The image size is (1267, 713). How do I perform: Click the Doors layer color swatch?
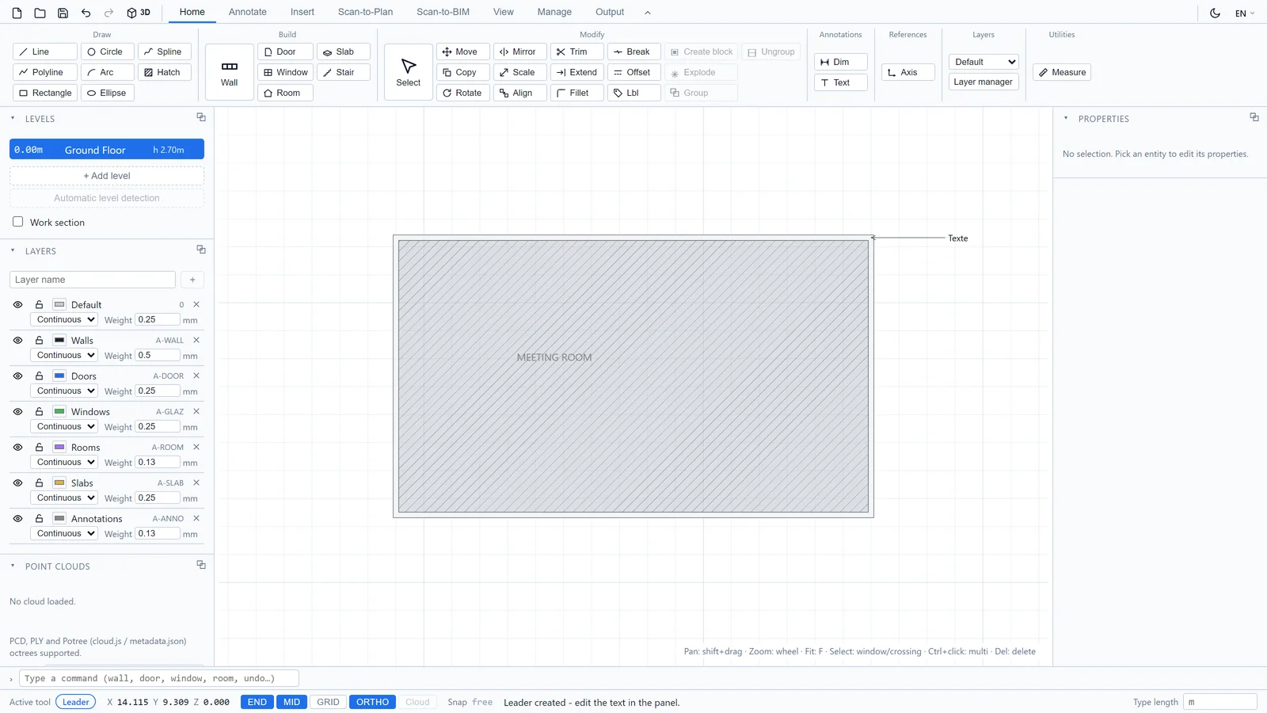coord(59,376)
